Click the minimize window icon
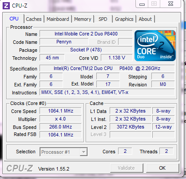186x179 pixels. point(142,4)
